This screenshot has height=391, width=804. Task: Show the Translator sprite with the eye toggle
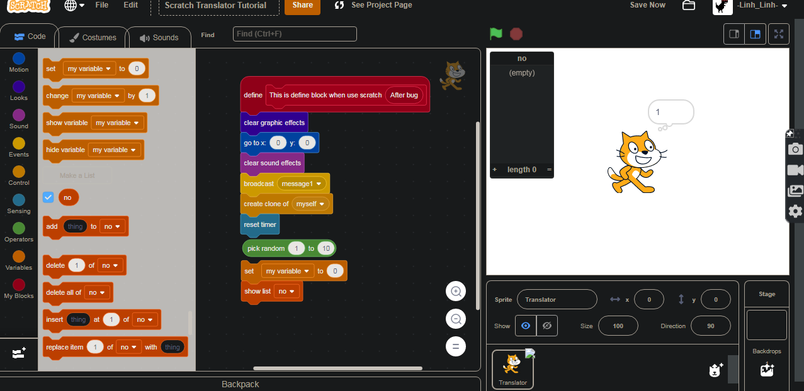pyautogui.click(x=525, y=325)
